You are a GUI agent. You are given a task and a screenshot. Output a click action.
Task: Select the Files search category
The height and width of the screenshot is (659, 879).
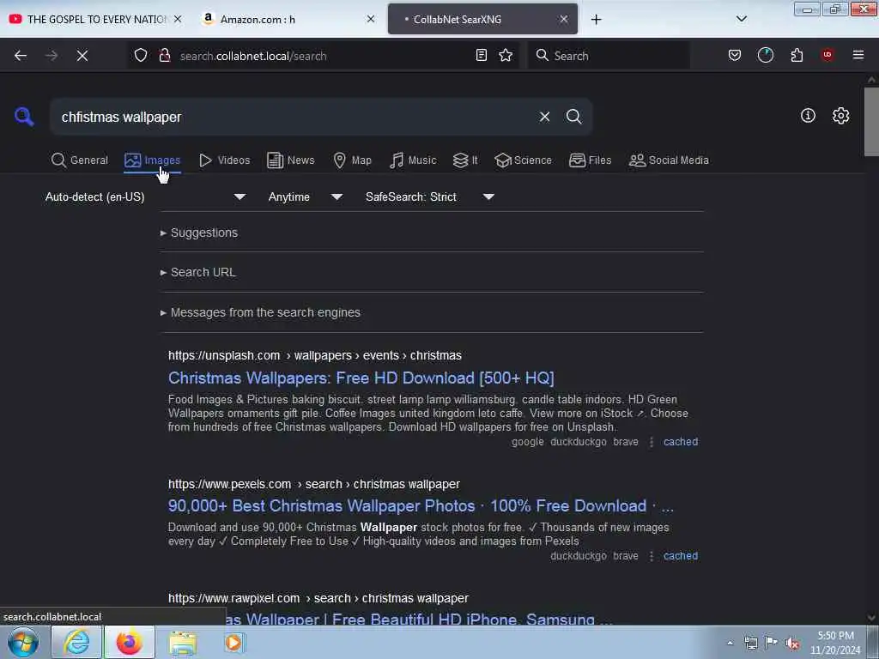point(591,160)
